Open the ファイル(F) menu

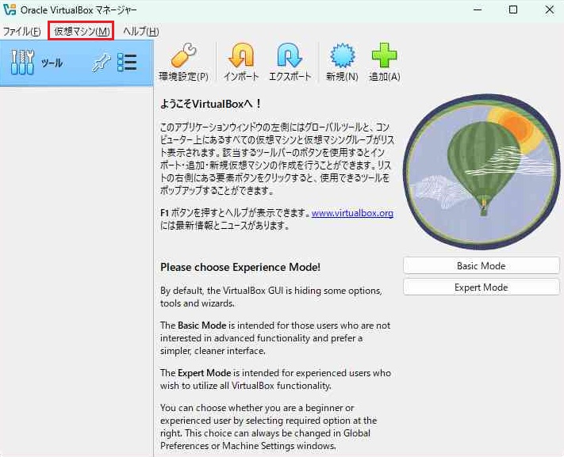[21, 31]
